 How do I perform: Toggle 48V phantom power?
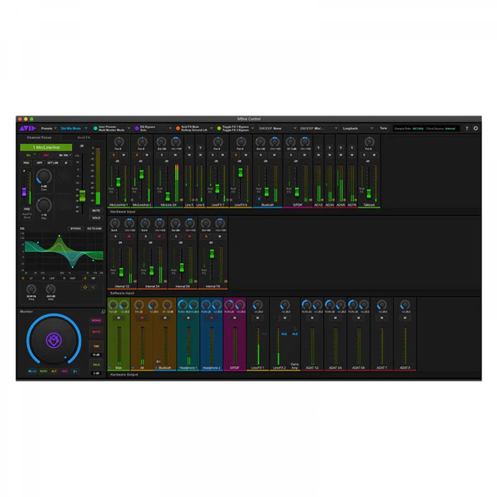tap(46, 155)
